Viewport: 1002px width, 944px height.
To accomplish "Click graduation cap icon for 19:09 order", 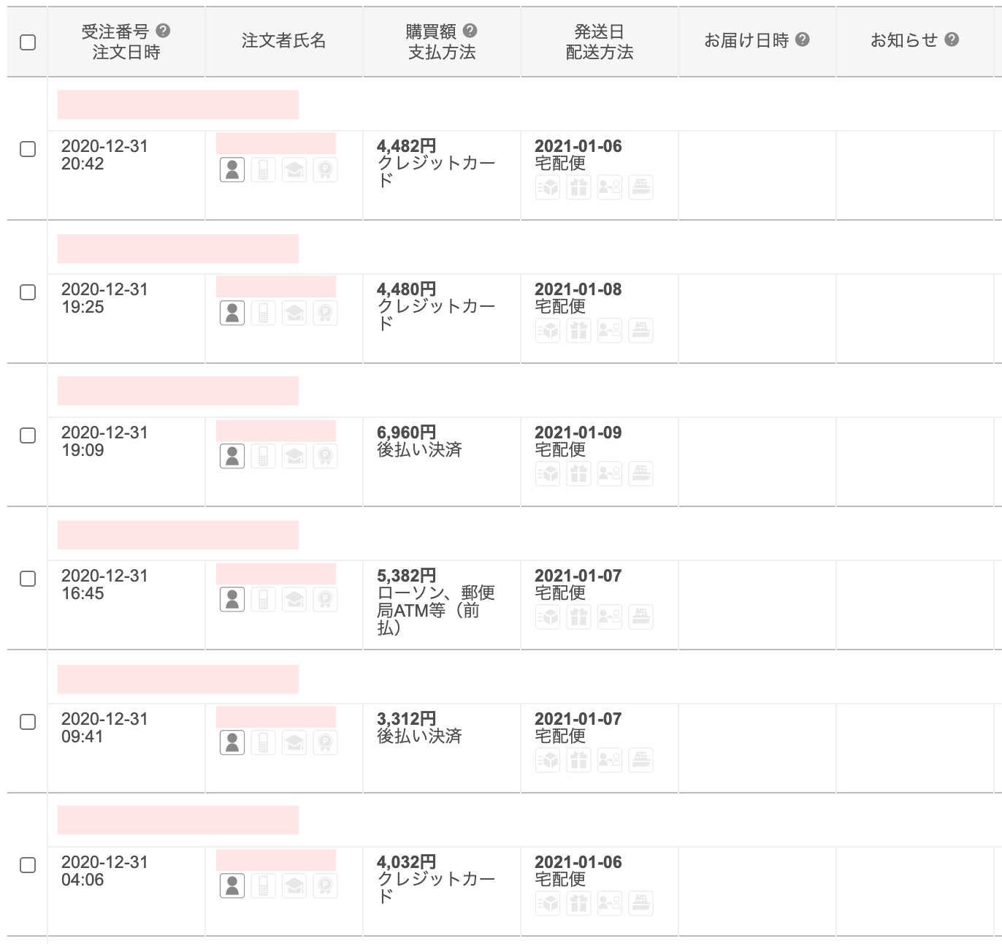I will pyautogui.click(x=294, y=457).
